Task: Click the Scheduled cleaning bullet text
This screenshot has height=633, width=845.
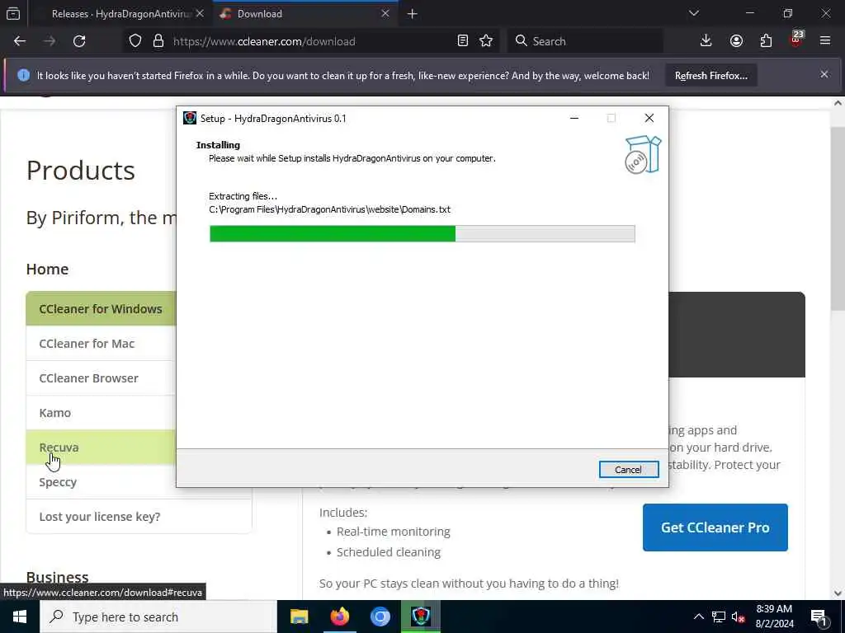Action: [x=388, y=552]
